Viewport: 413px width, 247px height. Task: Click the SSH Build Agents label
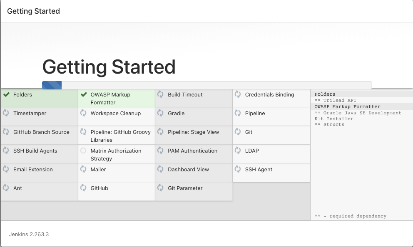coord(35,151)
